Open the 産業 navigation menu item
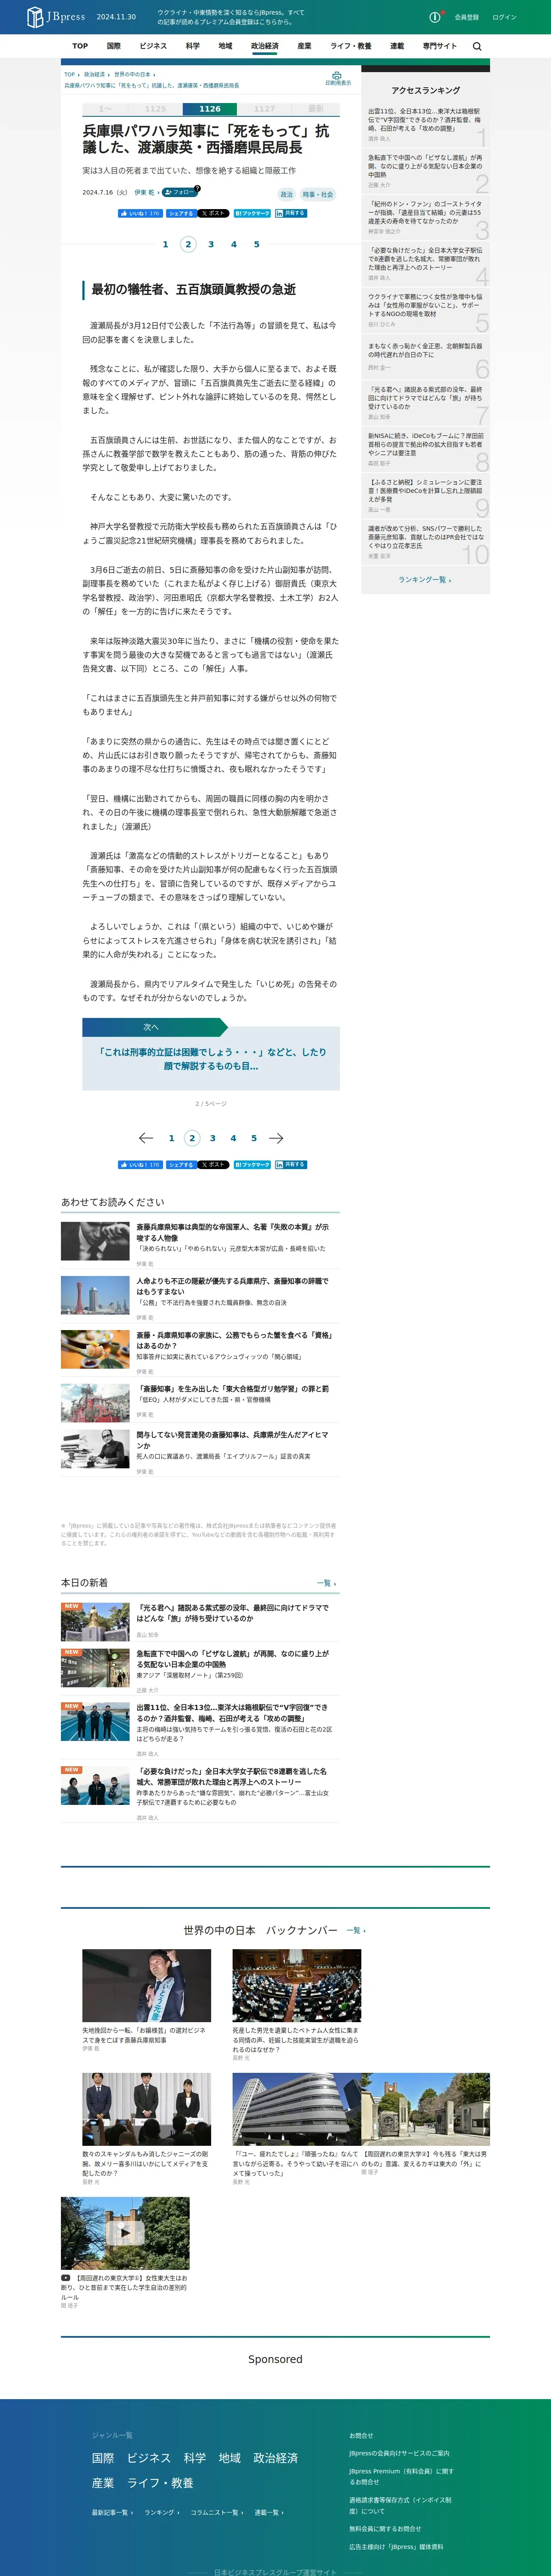This screenshot has width=551, height=2576. 304,46
